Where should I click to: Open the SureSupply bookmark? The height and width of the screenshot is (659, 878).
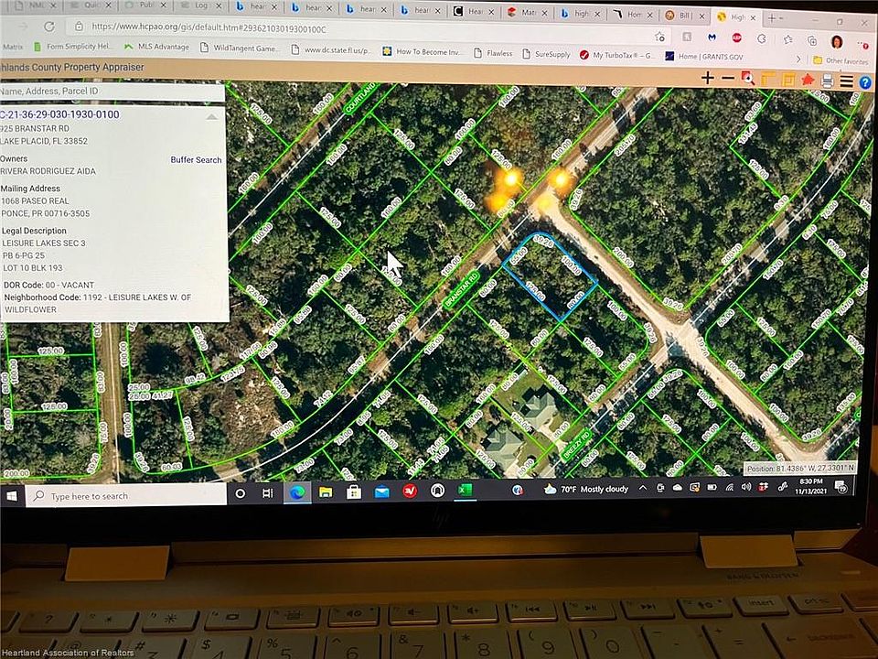pos(547,54)
